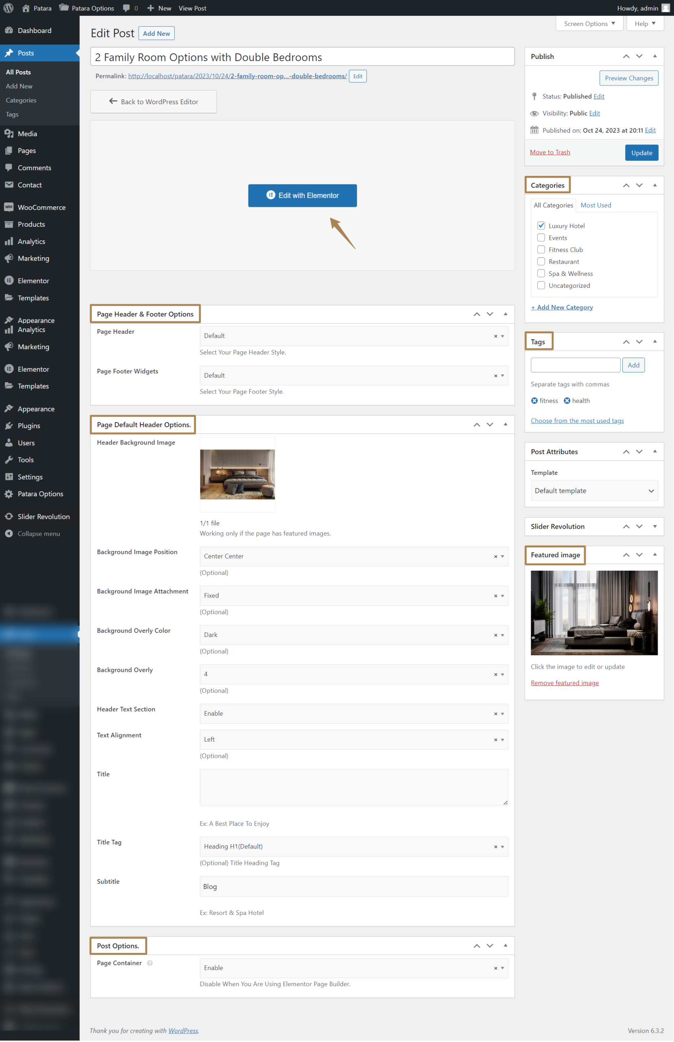Click the Contact envelope icon in sidebar
This screenshot has height=1042, width=674.
pyautogui.click(x=9, y=185)
